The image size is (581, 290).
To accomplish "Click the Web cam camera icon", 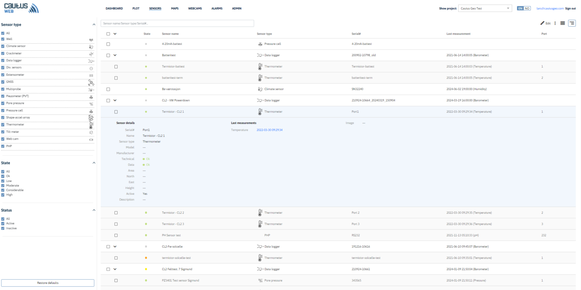I will 91,139.
